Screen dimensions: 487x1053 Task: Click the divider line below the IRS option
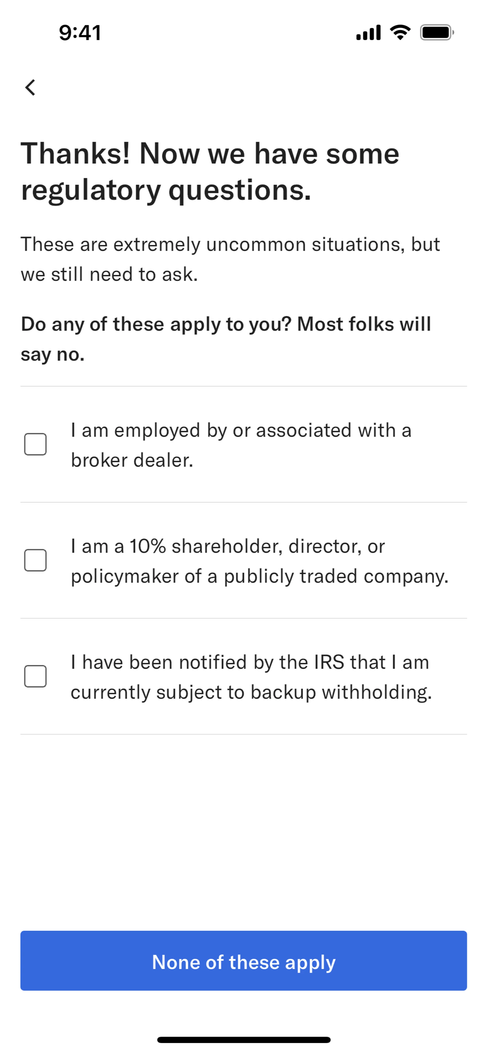pyautogui.click(x=244, y=734)
